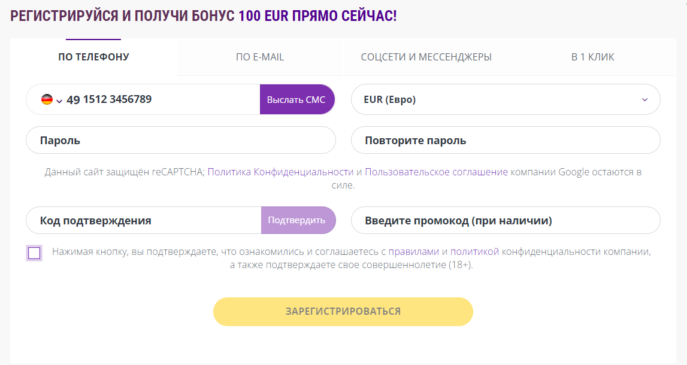
Task: Expand the country code chevron
Action: 59,101
